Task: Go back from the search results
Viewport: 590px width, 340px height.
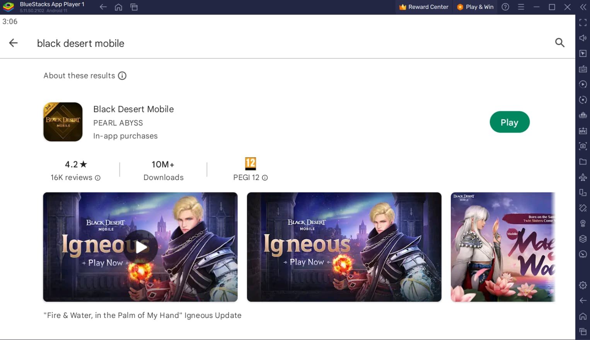Action: pos(13,43)
